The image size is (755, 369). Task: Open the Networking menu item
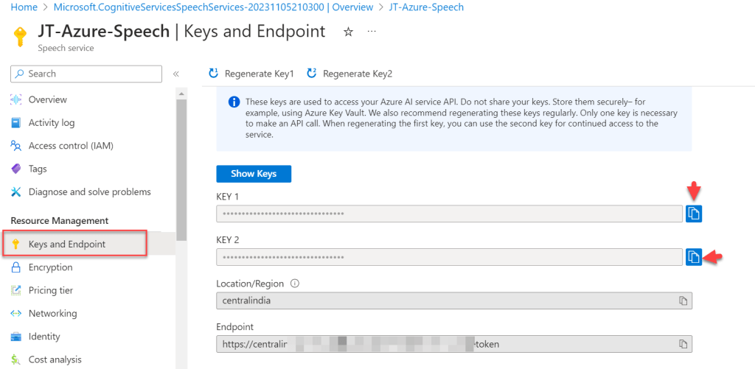52,314
